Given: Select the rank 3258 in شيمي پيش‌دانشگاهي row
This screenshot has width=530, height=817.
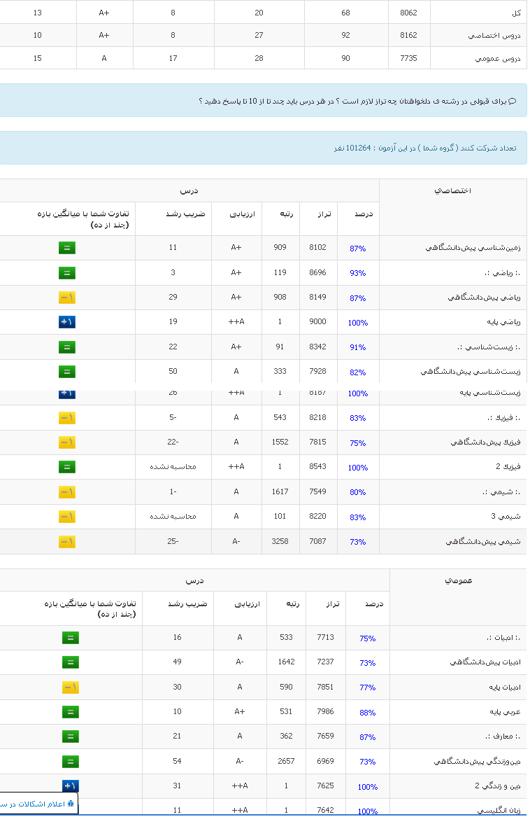Looking at the screenshot, I should pos(280,541).
